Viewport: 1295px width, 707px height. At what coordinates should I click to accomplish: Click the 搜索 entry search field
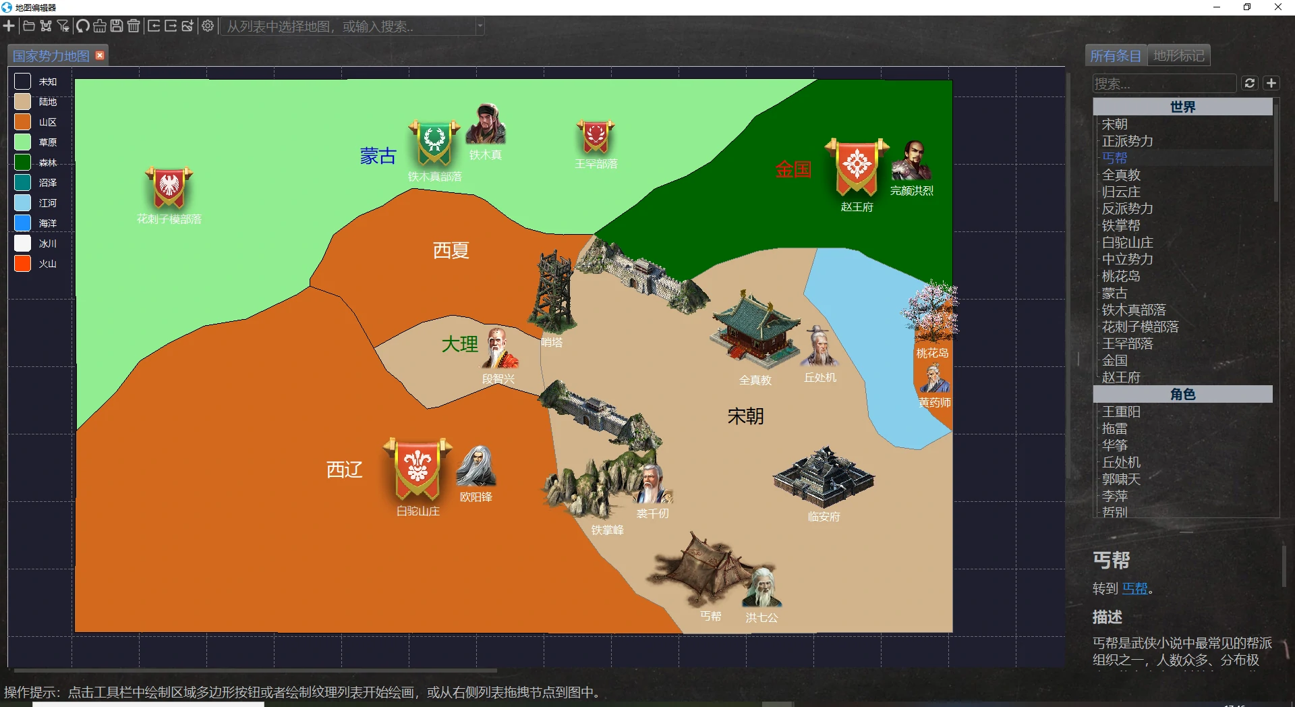(x=1164, y=84)
